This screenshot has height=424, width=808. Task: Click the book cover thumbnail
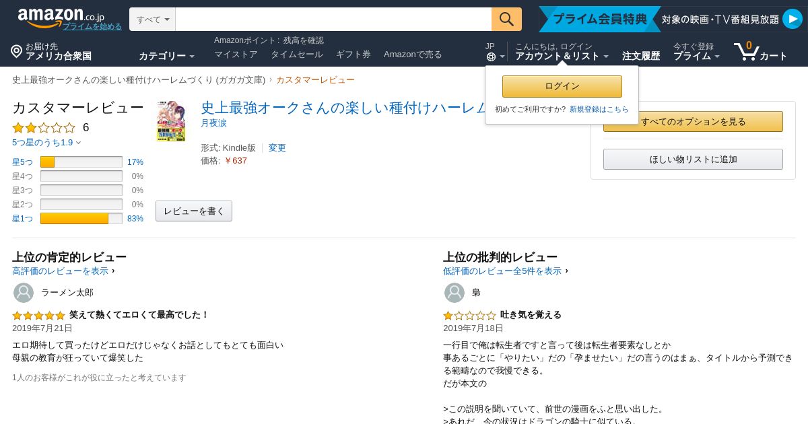171,121
